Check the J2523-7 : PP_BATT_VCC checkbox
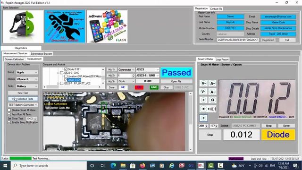This screenshot has height=170, width=302. click(62, 84)
